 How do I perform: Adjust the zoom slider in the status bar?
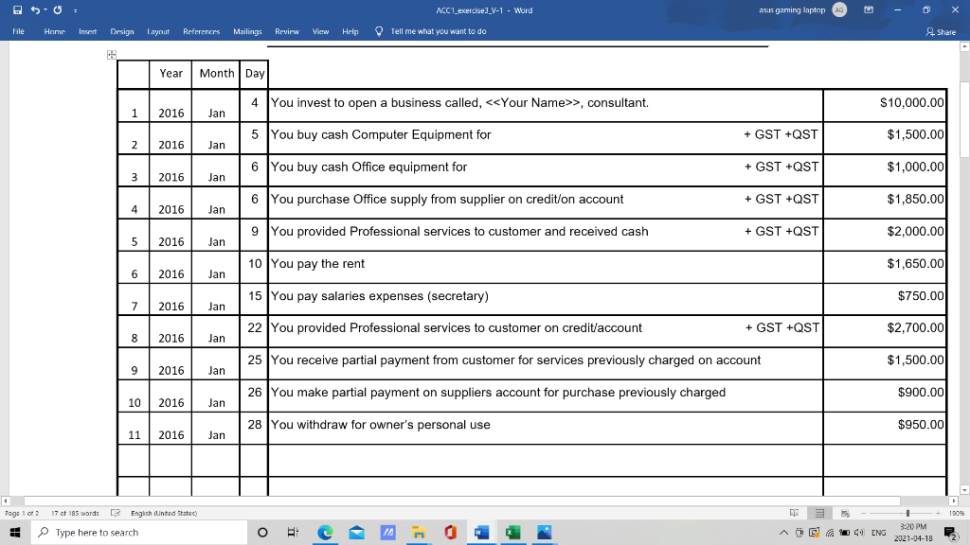(x=907, y=512)
